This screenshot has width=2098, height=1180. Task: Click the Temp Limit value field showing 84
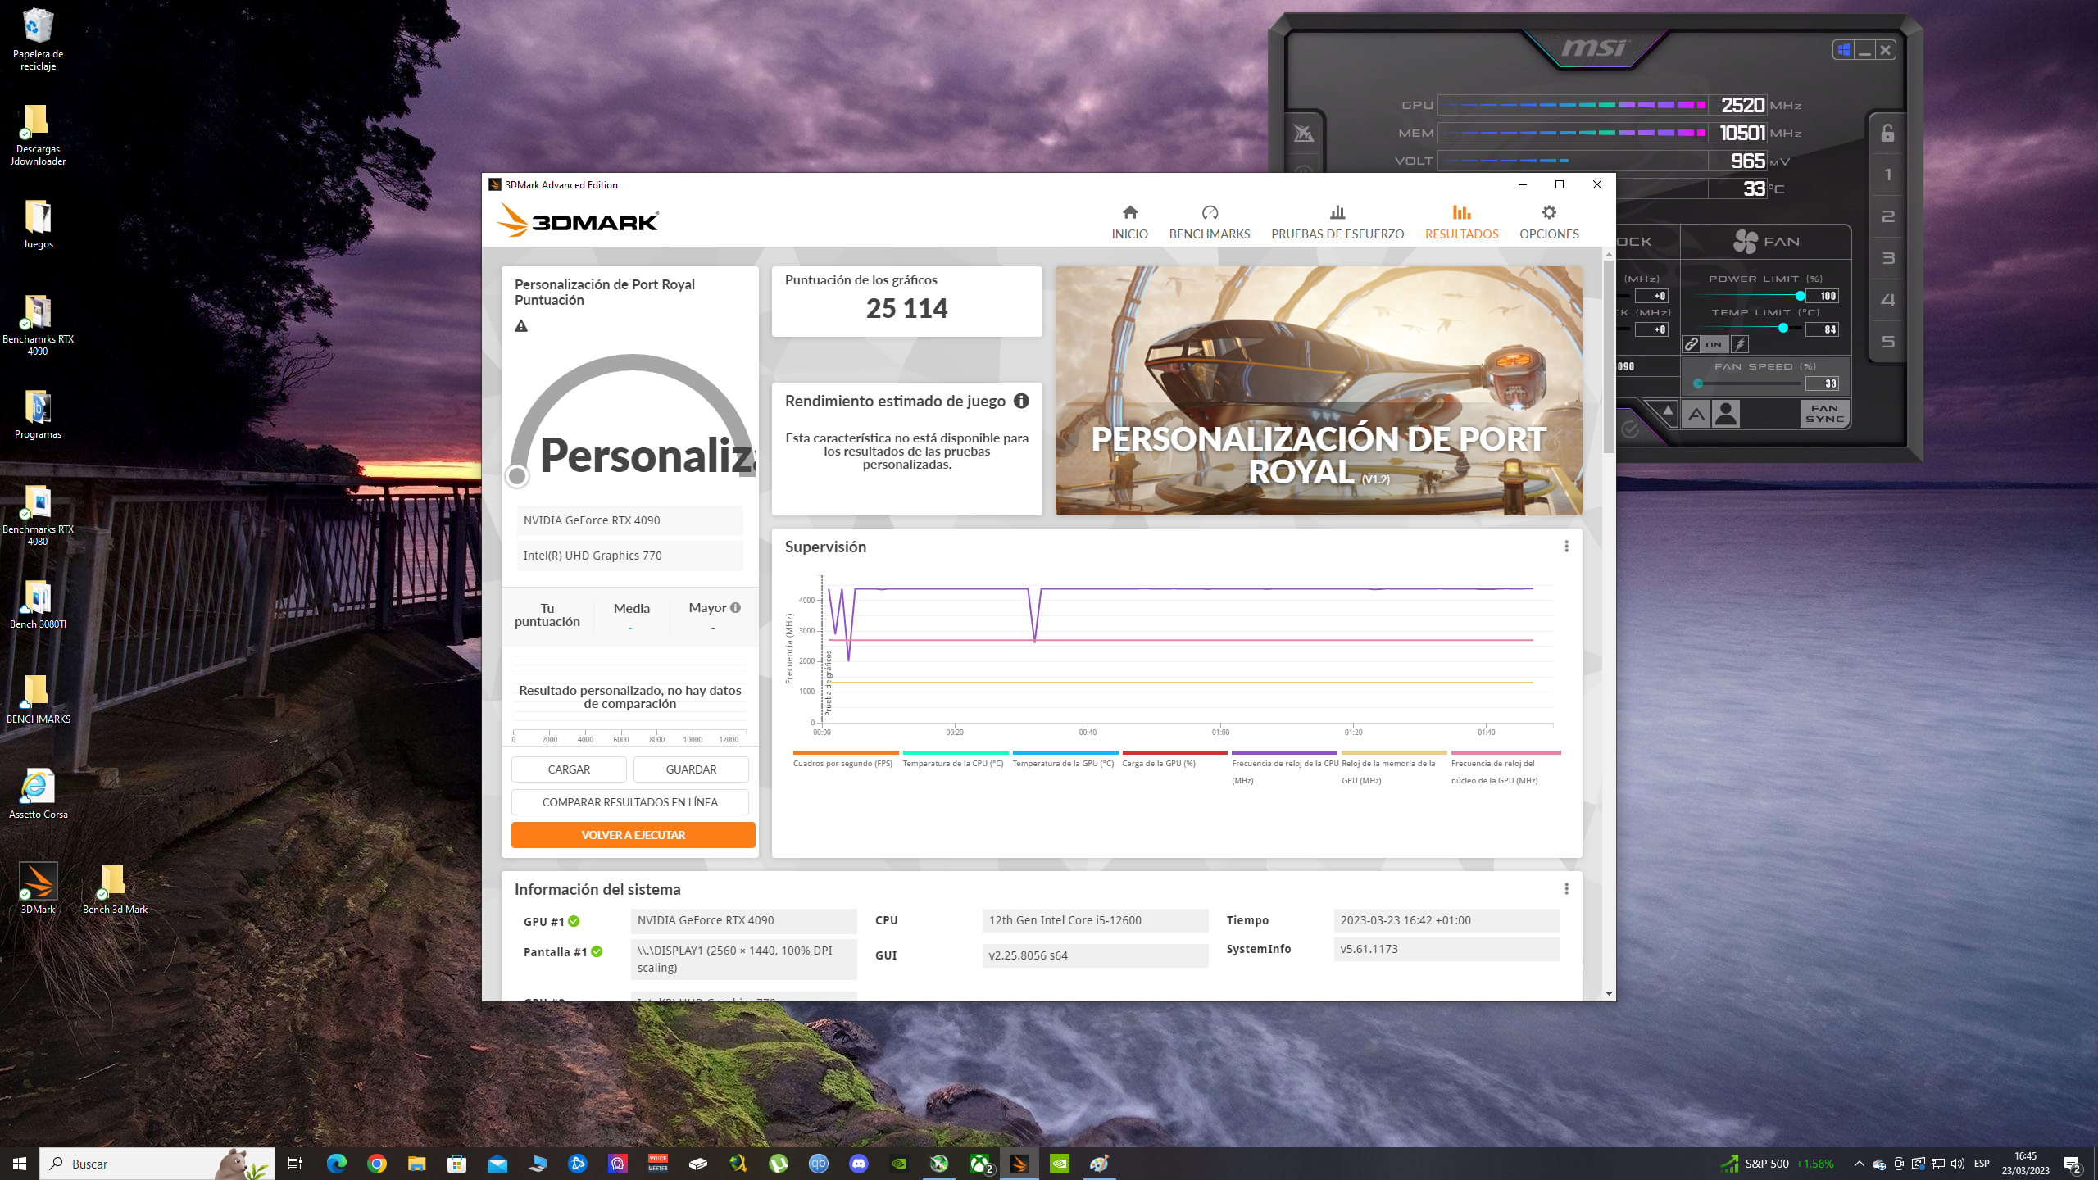coord(1823,329)
